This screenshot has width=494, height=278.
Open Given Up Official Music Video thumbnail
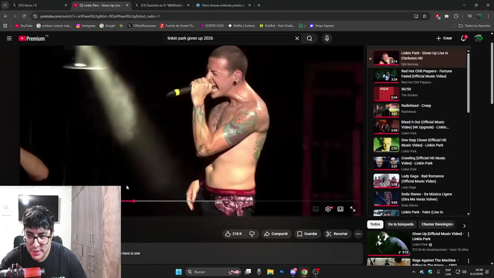click(x=388, y=243)
